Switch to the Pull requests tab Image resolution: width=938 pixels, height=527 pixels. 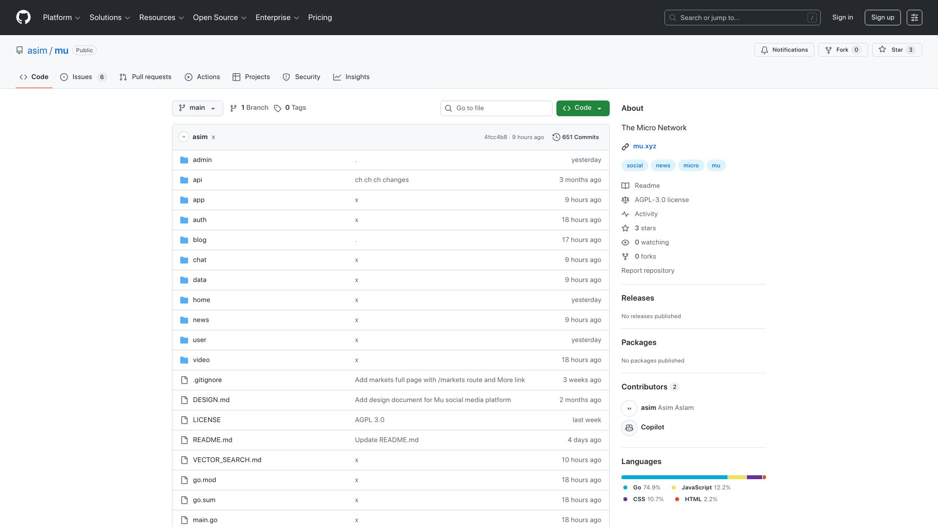pos(146,77)
